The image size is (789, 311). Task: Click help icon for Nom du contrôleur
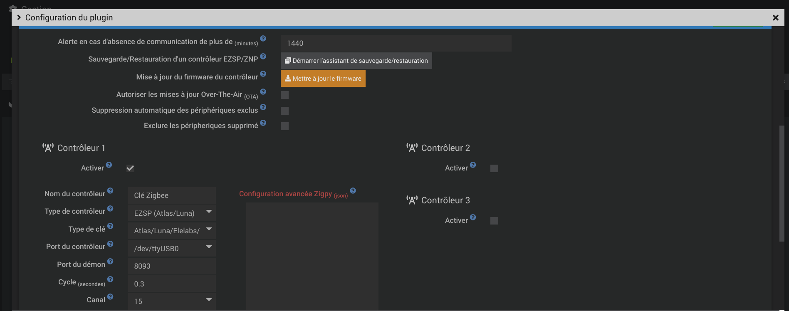click(110, 191)
